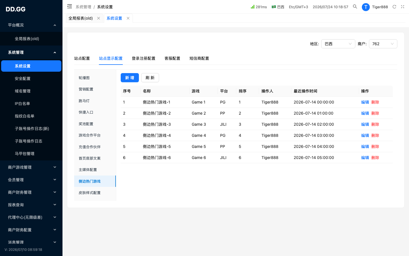
Task: Edit row 侧边热门游戏-5
Action: point(365,146)
